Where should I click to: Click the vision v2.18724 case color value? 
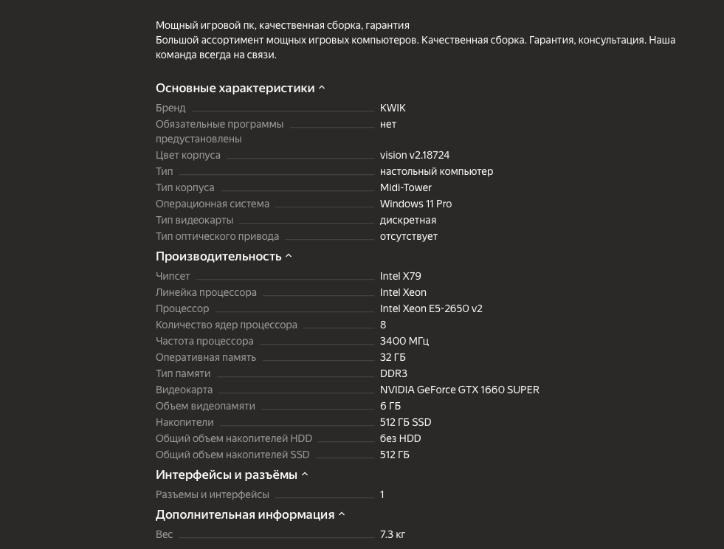(415, 155)
